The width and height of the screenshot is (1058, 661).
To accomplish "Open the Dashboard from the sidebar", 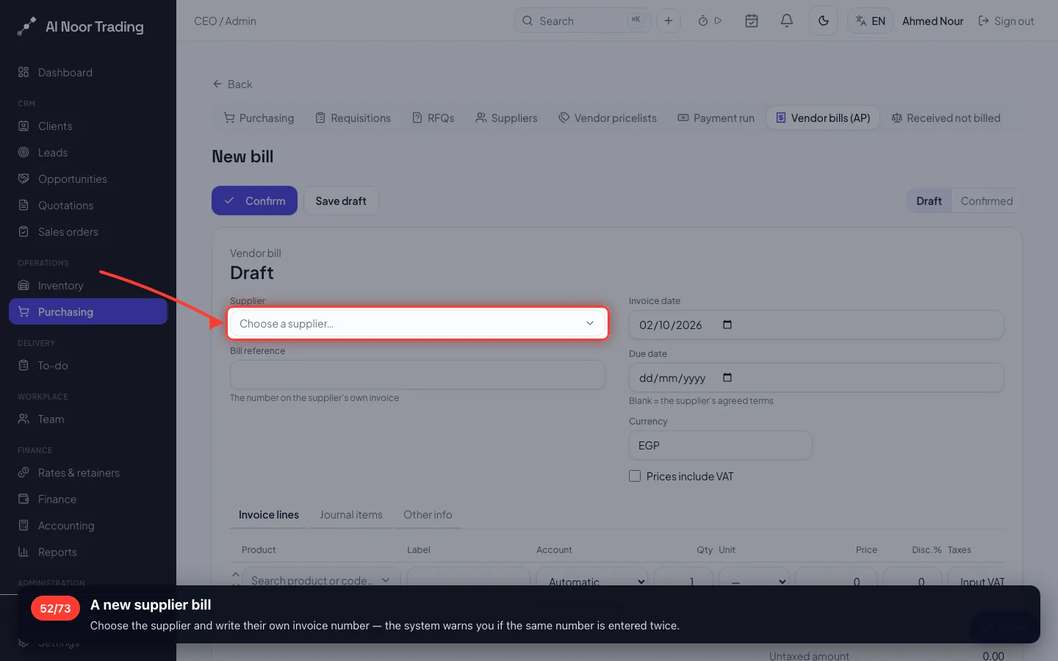I will point(88,73).
